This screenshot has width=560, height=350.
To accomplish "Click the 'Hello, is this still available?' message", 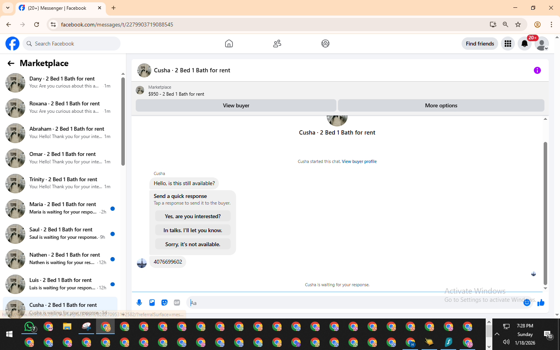I will tap(184, 183).
